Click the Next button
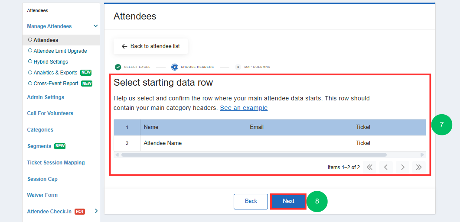Viewport: 460px width, 222px height. click(x=288, y=201)
